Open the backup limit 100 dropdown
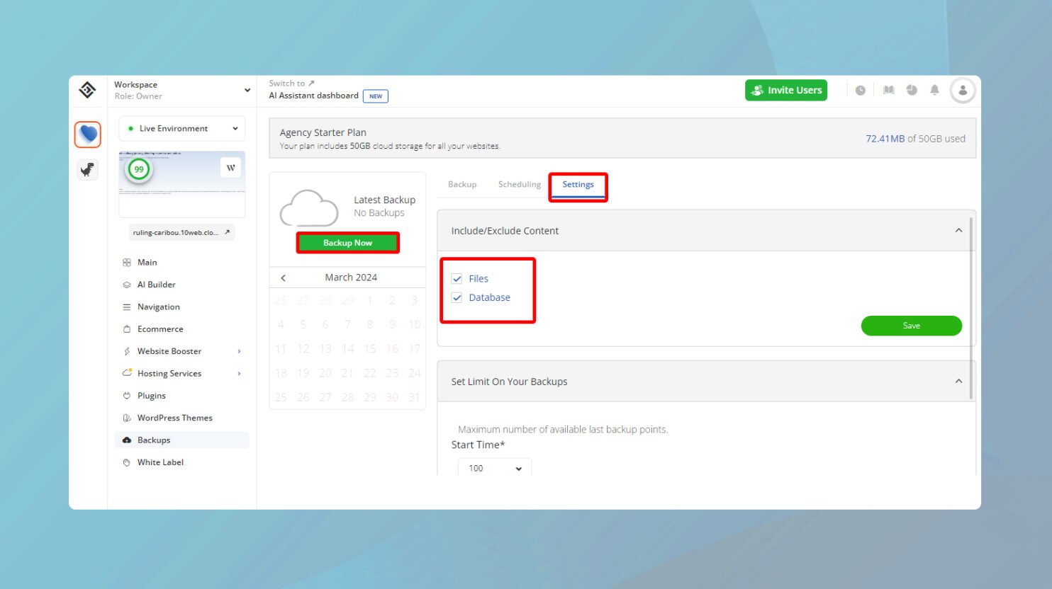 [x=494, y=468]
